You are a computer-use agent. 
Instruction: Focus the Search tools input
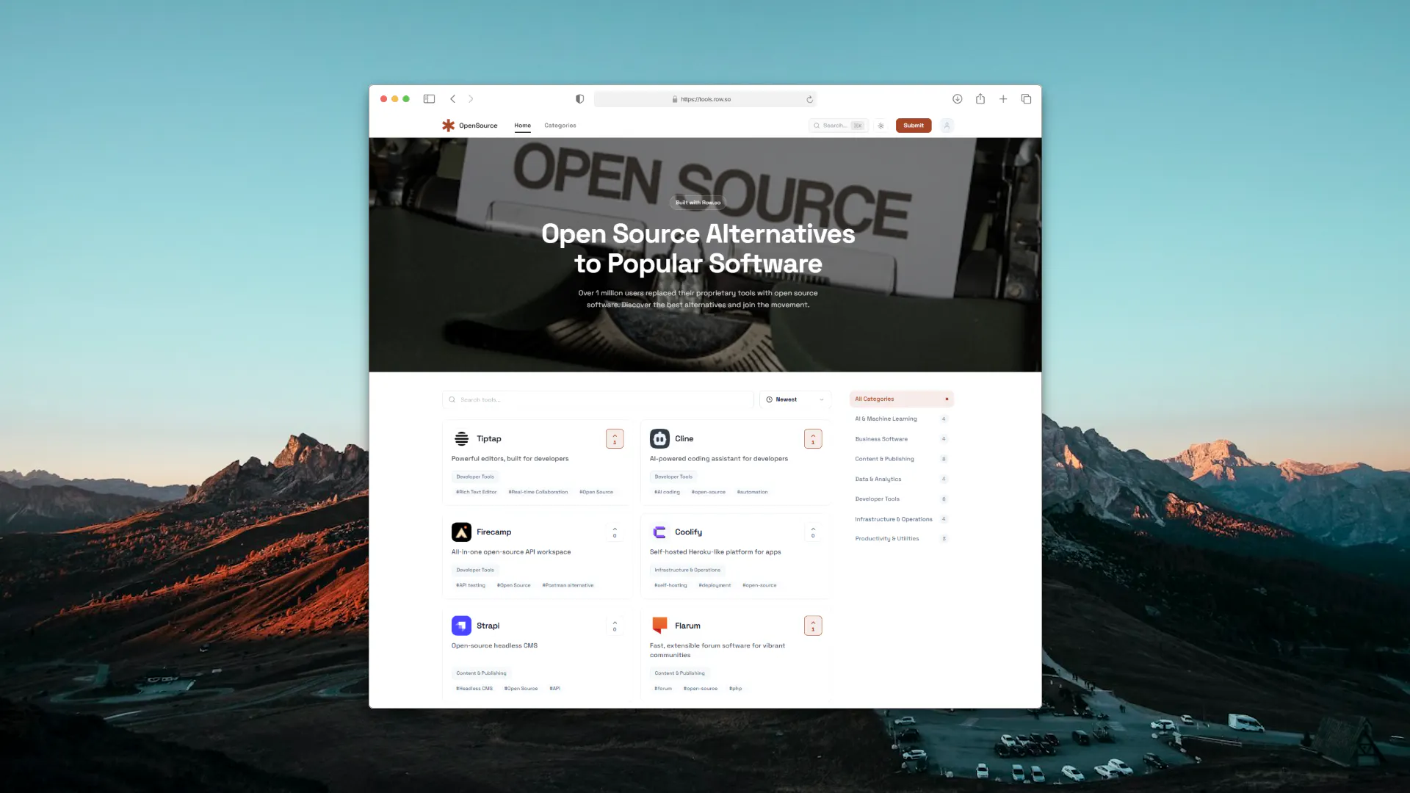pos(598,399)
